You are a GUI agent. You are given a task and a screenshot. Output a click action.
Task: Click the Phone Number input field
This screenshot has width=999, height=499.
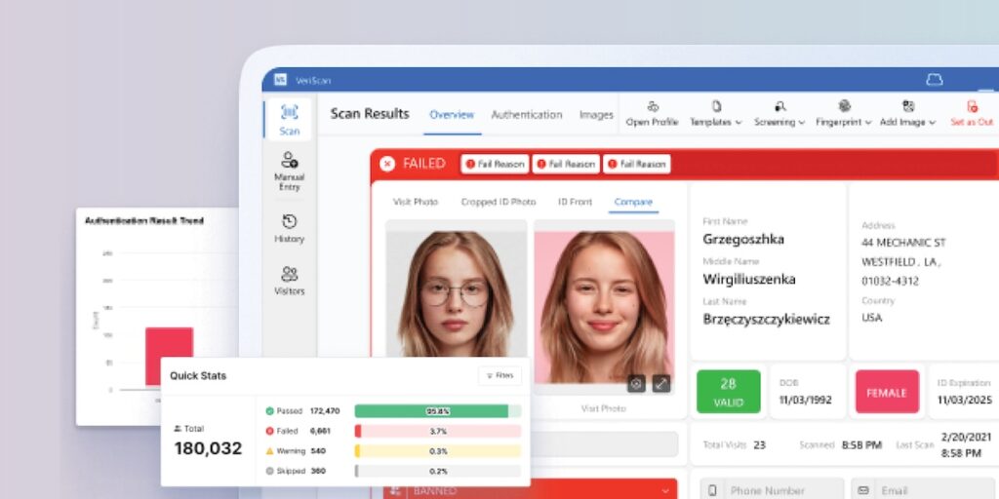pyautogui.click(x=773, y=489)
